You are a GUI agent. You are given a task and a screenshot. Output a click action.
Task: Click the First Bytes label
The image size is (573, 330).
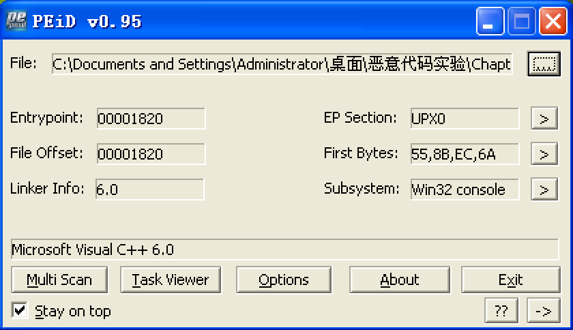(x=361, y=153)
